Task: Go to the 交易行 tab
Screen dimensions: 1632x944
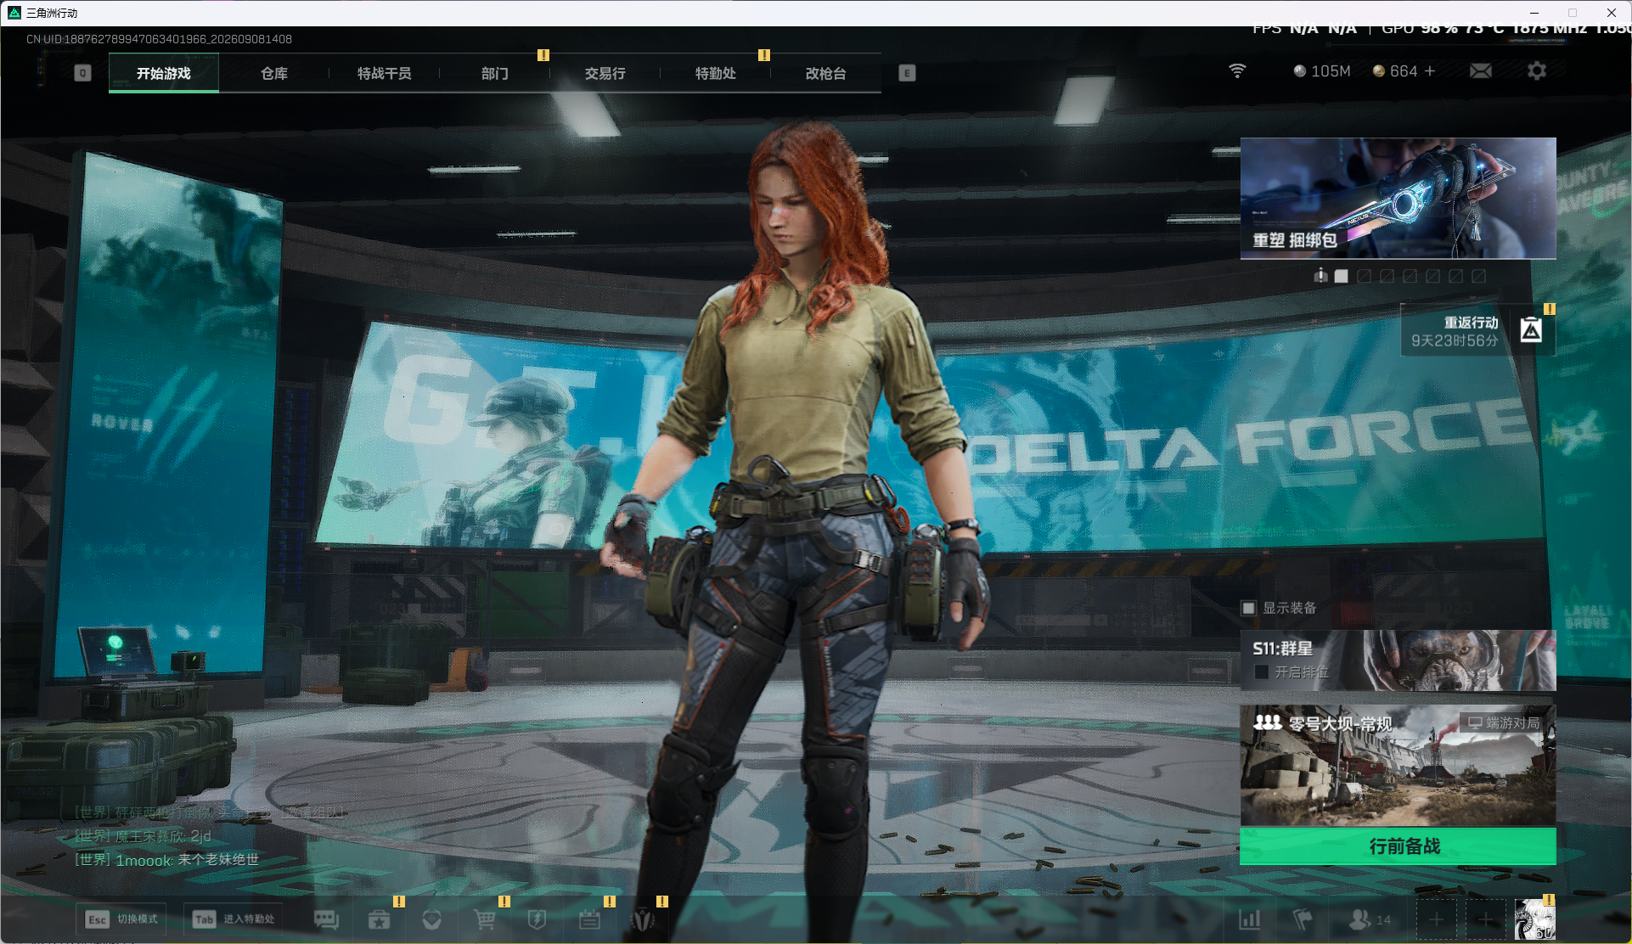Action: [605, 73]
